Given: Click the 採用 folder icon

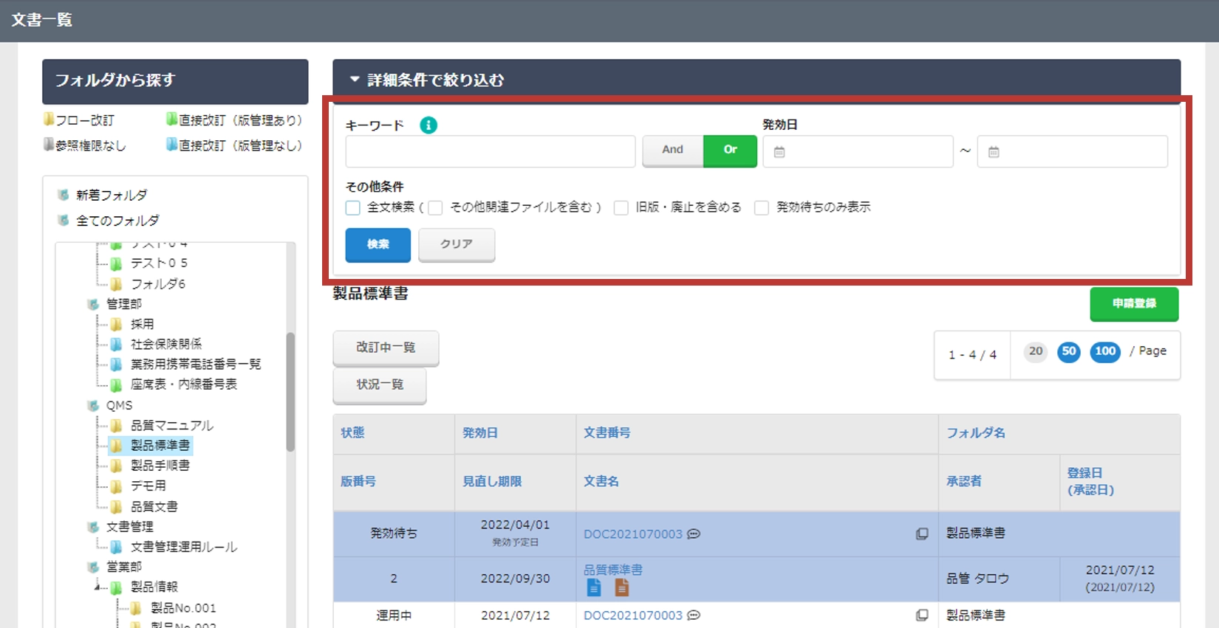Looking at the screenshot, I should coord(117,324).
